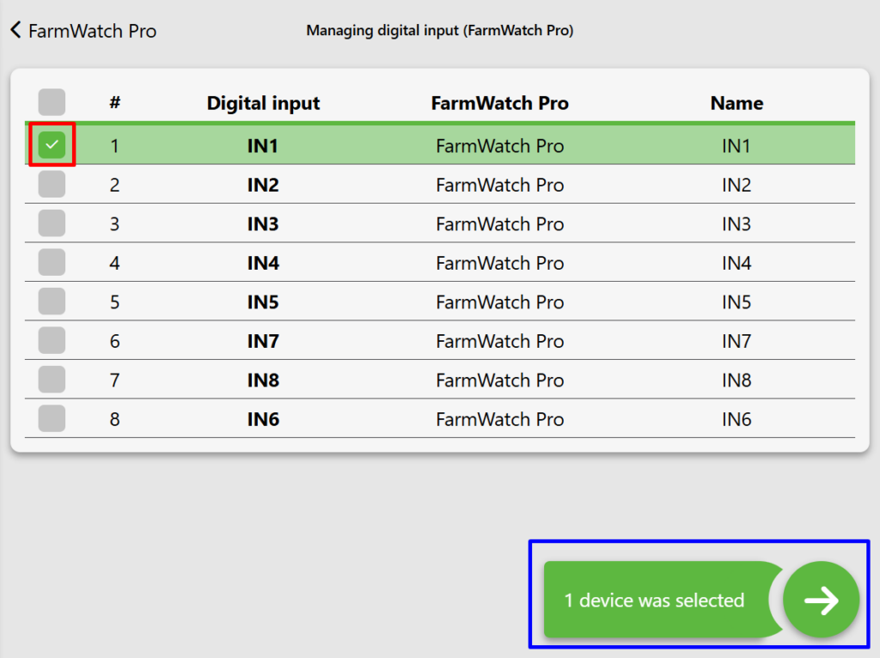Click row number 3 in the table
880x658 pixels.
pyautogui.click(x=114, y=224)
